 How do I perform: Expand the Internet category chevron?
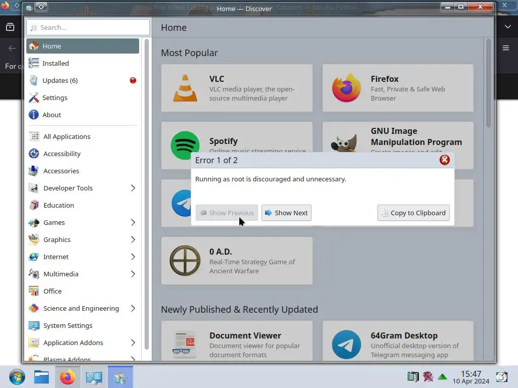tap(133, 256)
